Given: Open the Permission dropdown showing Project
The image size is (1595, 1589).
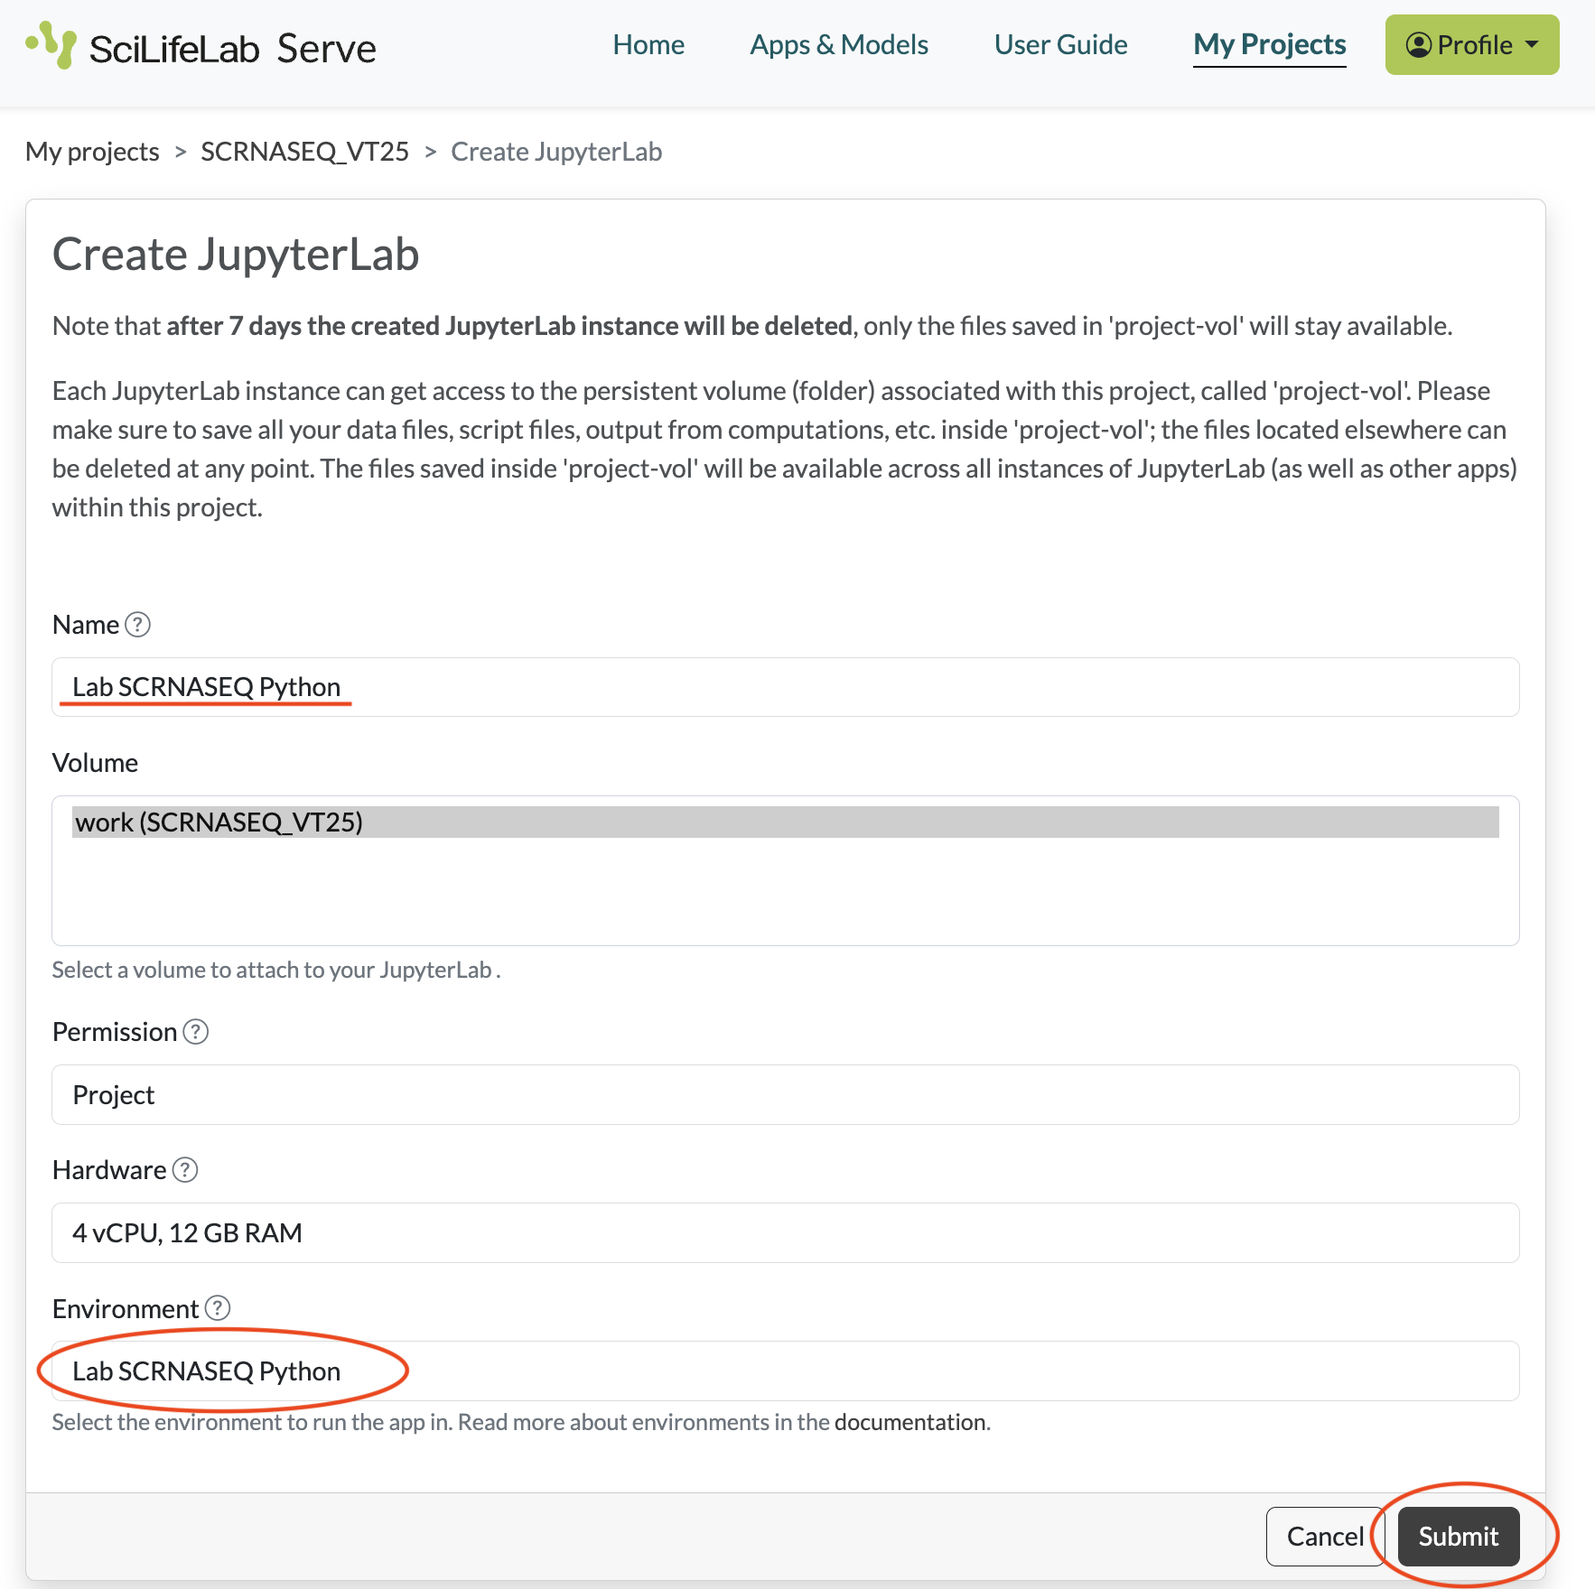Looking at the screenshot, I should (784, 1095).
